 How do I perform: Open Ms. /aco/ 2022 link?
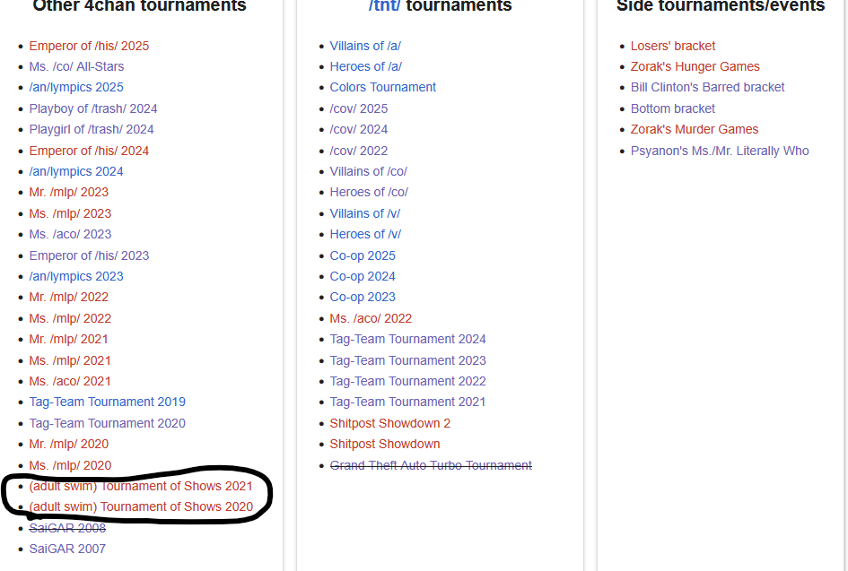pos(371,318)
